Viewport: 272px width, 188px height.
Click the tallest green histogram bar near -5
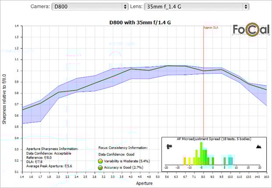[201, 153]
